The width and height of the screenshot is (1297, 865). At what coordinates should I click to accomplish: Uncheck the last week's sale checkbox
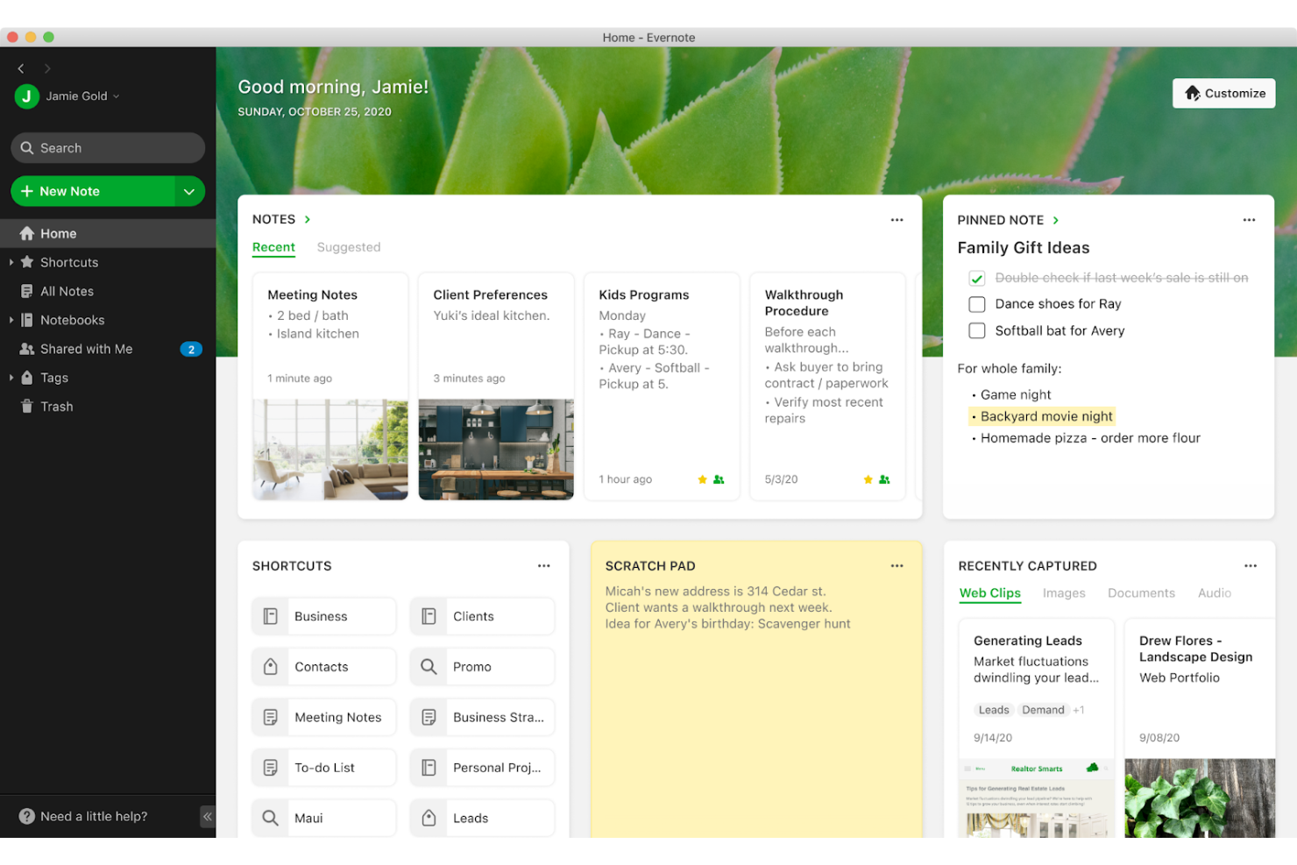977,279
